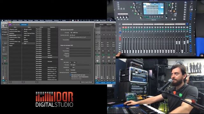Open the Visualización menu
204x114 pixels.
[x=49, y=20]
